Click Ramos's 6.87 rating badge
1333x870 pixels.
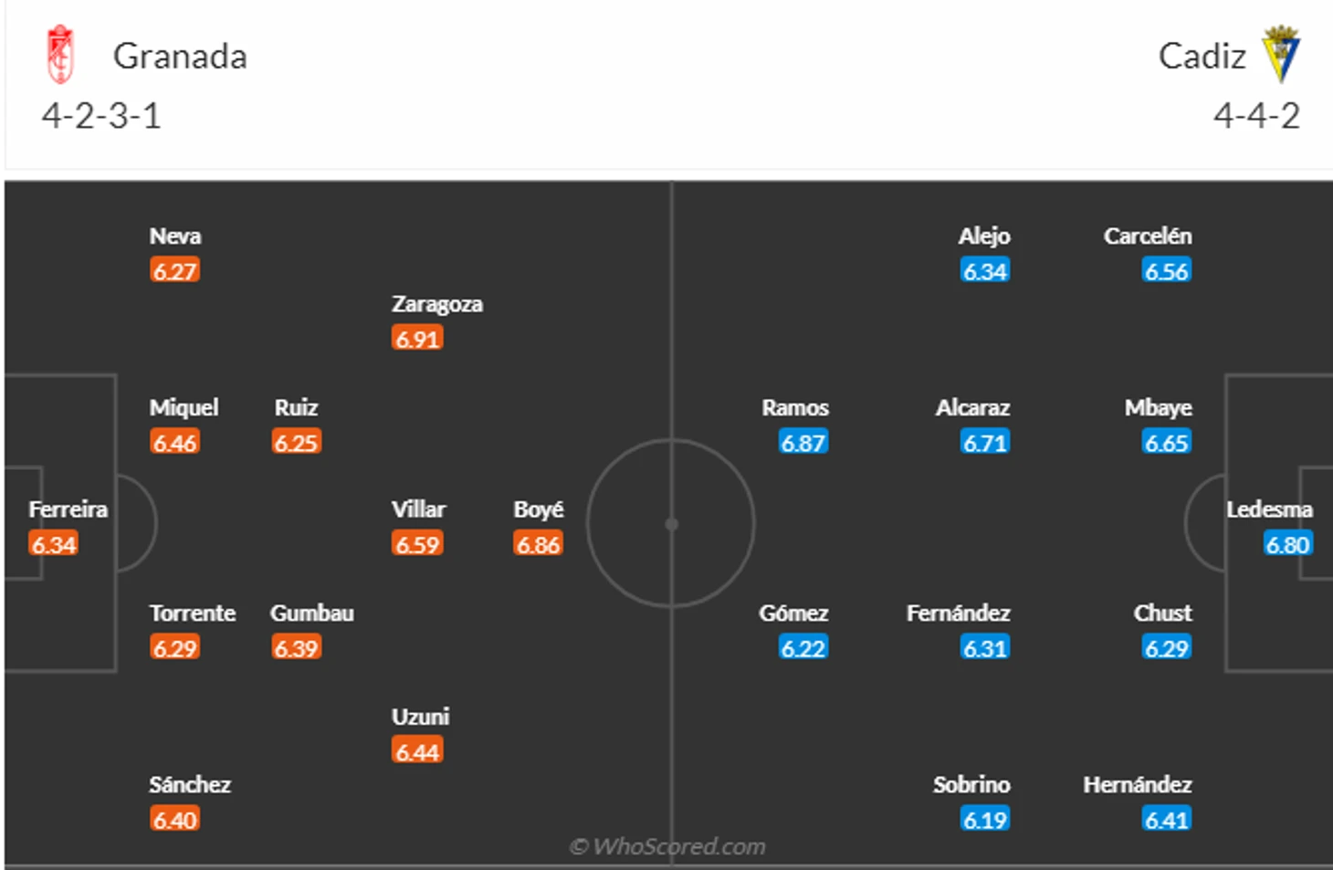tap(803, 442)
